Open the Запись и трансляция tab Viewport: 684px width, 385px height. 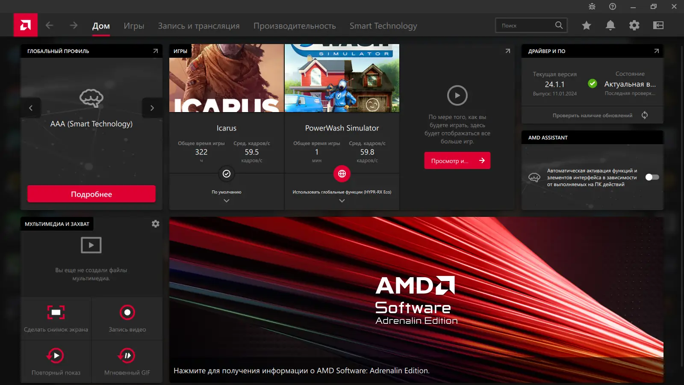(199, 26)
